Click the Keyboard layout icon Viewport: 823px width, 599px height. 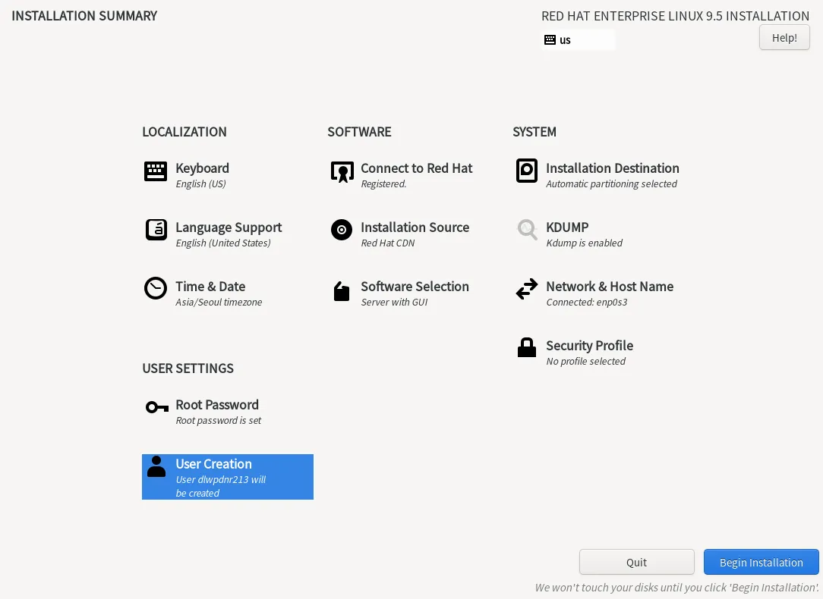(x=156, y=171)
